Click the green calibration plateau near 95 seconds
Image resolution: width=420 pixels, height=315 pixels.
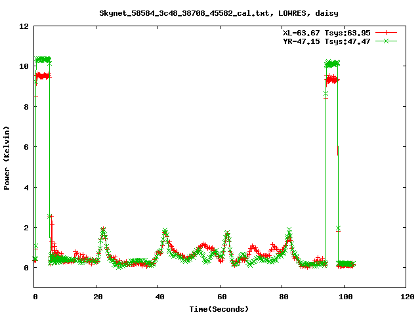(x=332, y=64)
